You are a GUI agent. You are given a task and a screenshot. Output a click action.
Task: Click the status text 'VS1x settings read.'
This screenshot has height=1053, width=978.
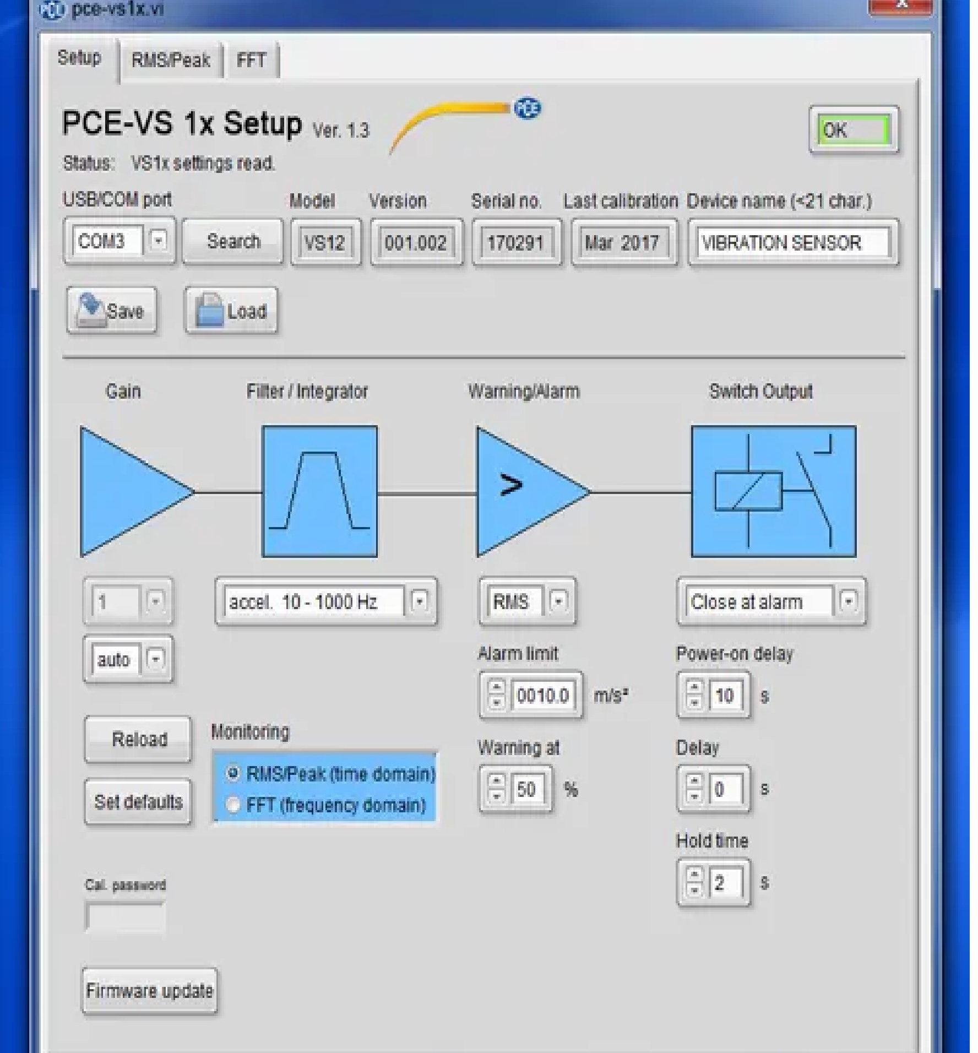(203, 163)
